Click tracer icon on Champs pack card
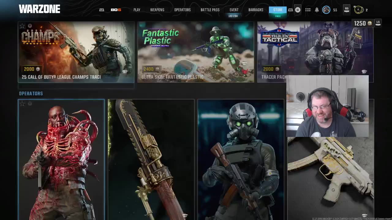The width and height of the screenshot is (392, 220). click(x=125, y=71)
